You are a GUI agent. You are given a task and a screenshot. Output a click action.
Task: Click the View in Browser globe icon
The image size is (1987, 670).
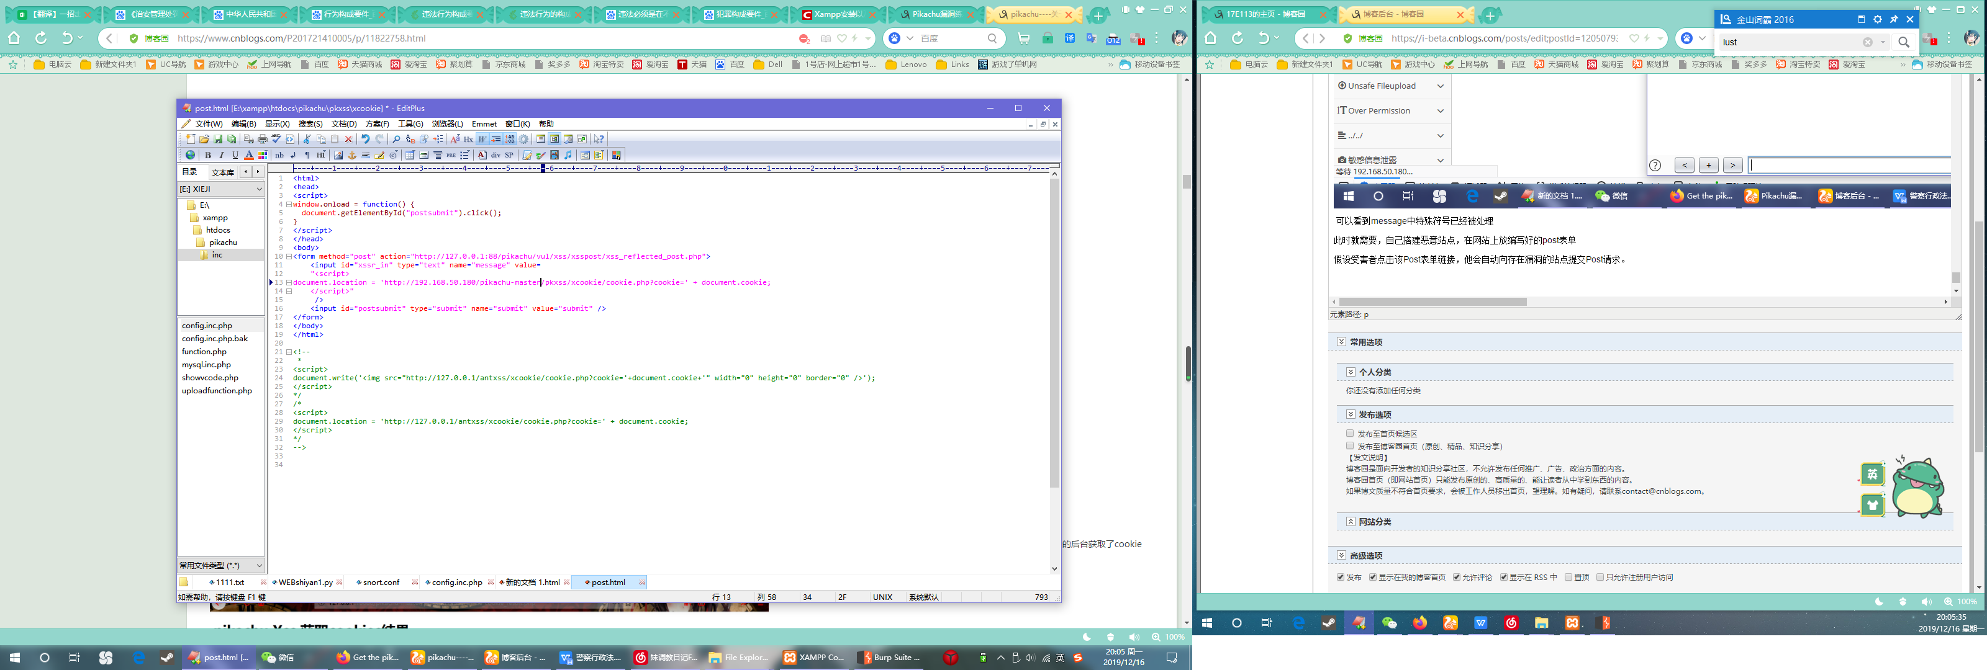coord(191,155)
